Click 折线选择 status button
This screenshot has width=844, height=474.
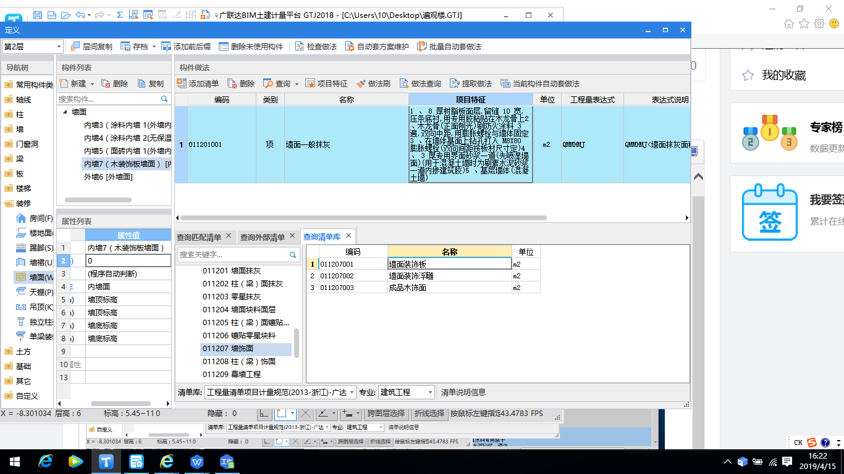click(x=429, y=414)
